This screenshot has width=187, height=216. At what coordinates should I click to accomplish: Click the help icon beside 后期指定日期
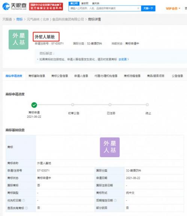click(x=115, y=200)
